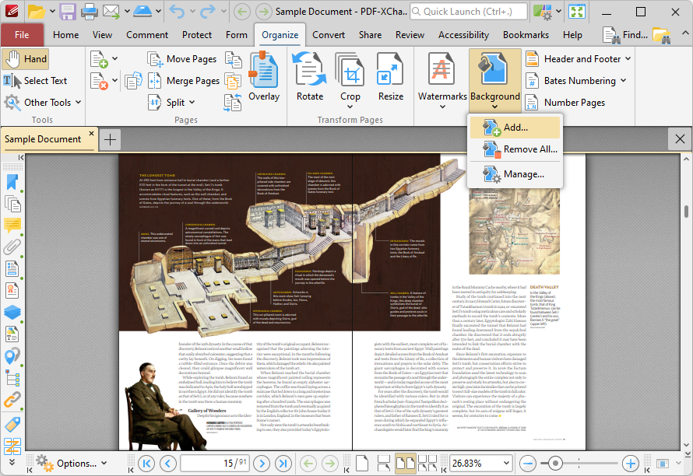Viewport: 693px width, 476px height.
Task: Go to previous page button
Action: tap(168, 464)
